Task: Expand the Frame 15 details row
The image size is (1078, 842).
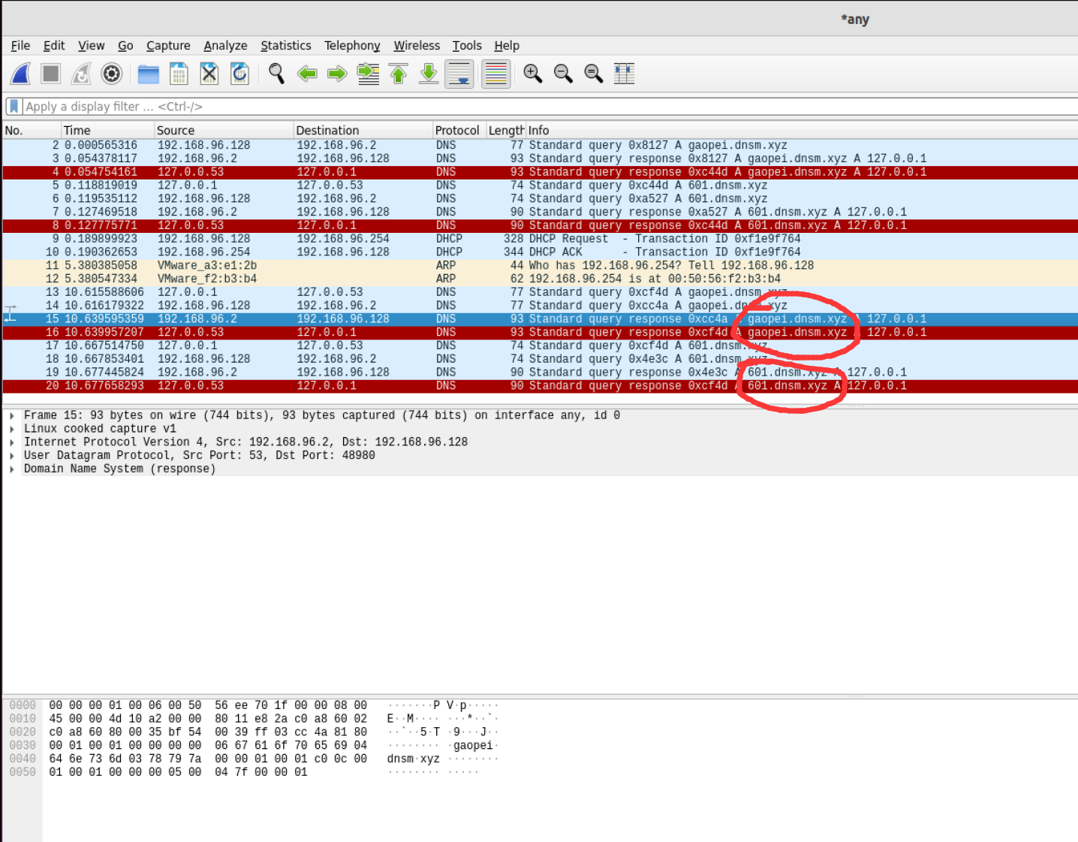Action: tap(12, 415)
